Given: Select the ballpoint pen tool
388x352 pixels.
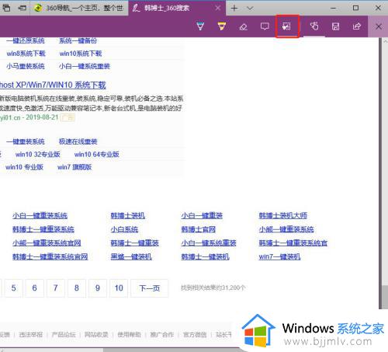Looking at the screenshot, I should click(x=200, y=26).
